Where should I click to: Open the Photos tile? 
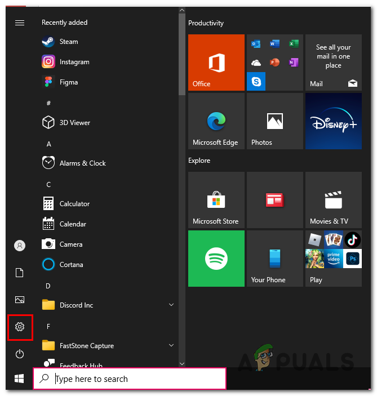point(275,121)
